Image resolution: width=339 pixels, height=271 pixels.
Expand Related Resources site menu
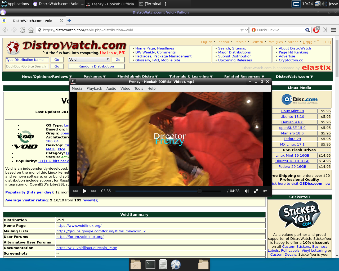(244, 76)
